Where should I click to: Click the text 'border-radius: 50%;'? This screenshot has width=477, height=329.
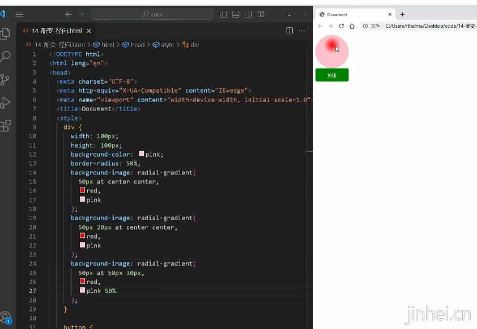(105, 163)
